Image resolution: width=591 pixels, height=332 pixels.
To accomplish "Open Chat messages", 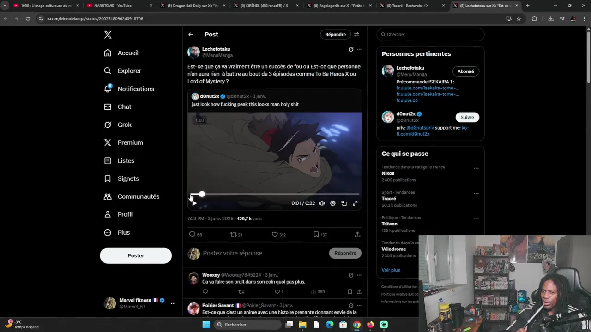I will (x=118, y=107).
